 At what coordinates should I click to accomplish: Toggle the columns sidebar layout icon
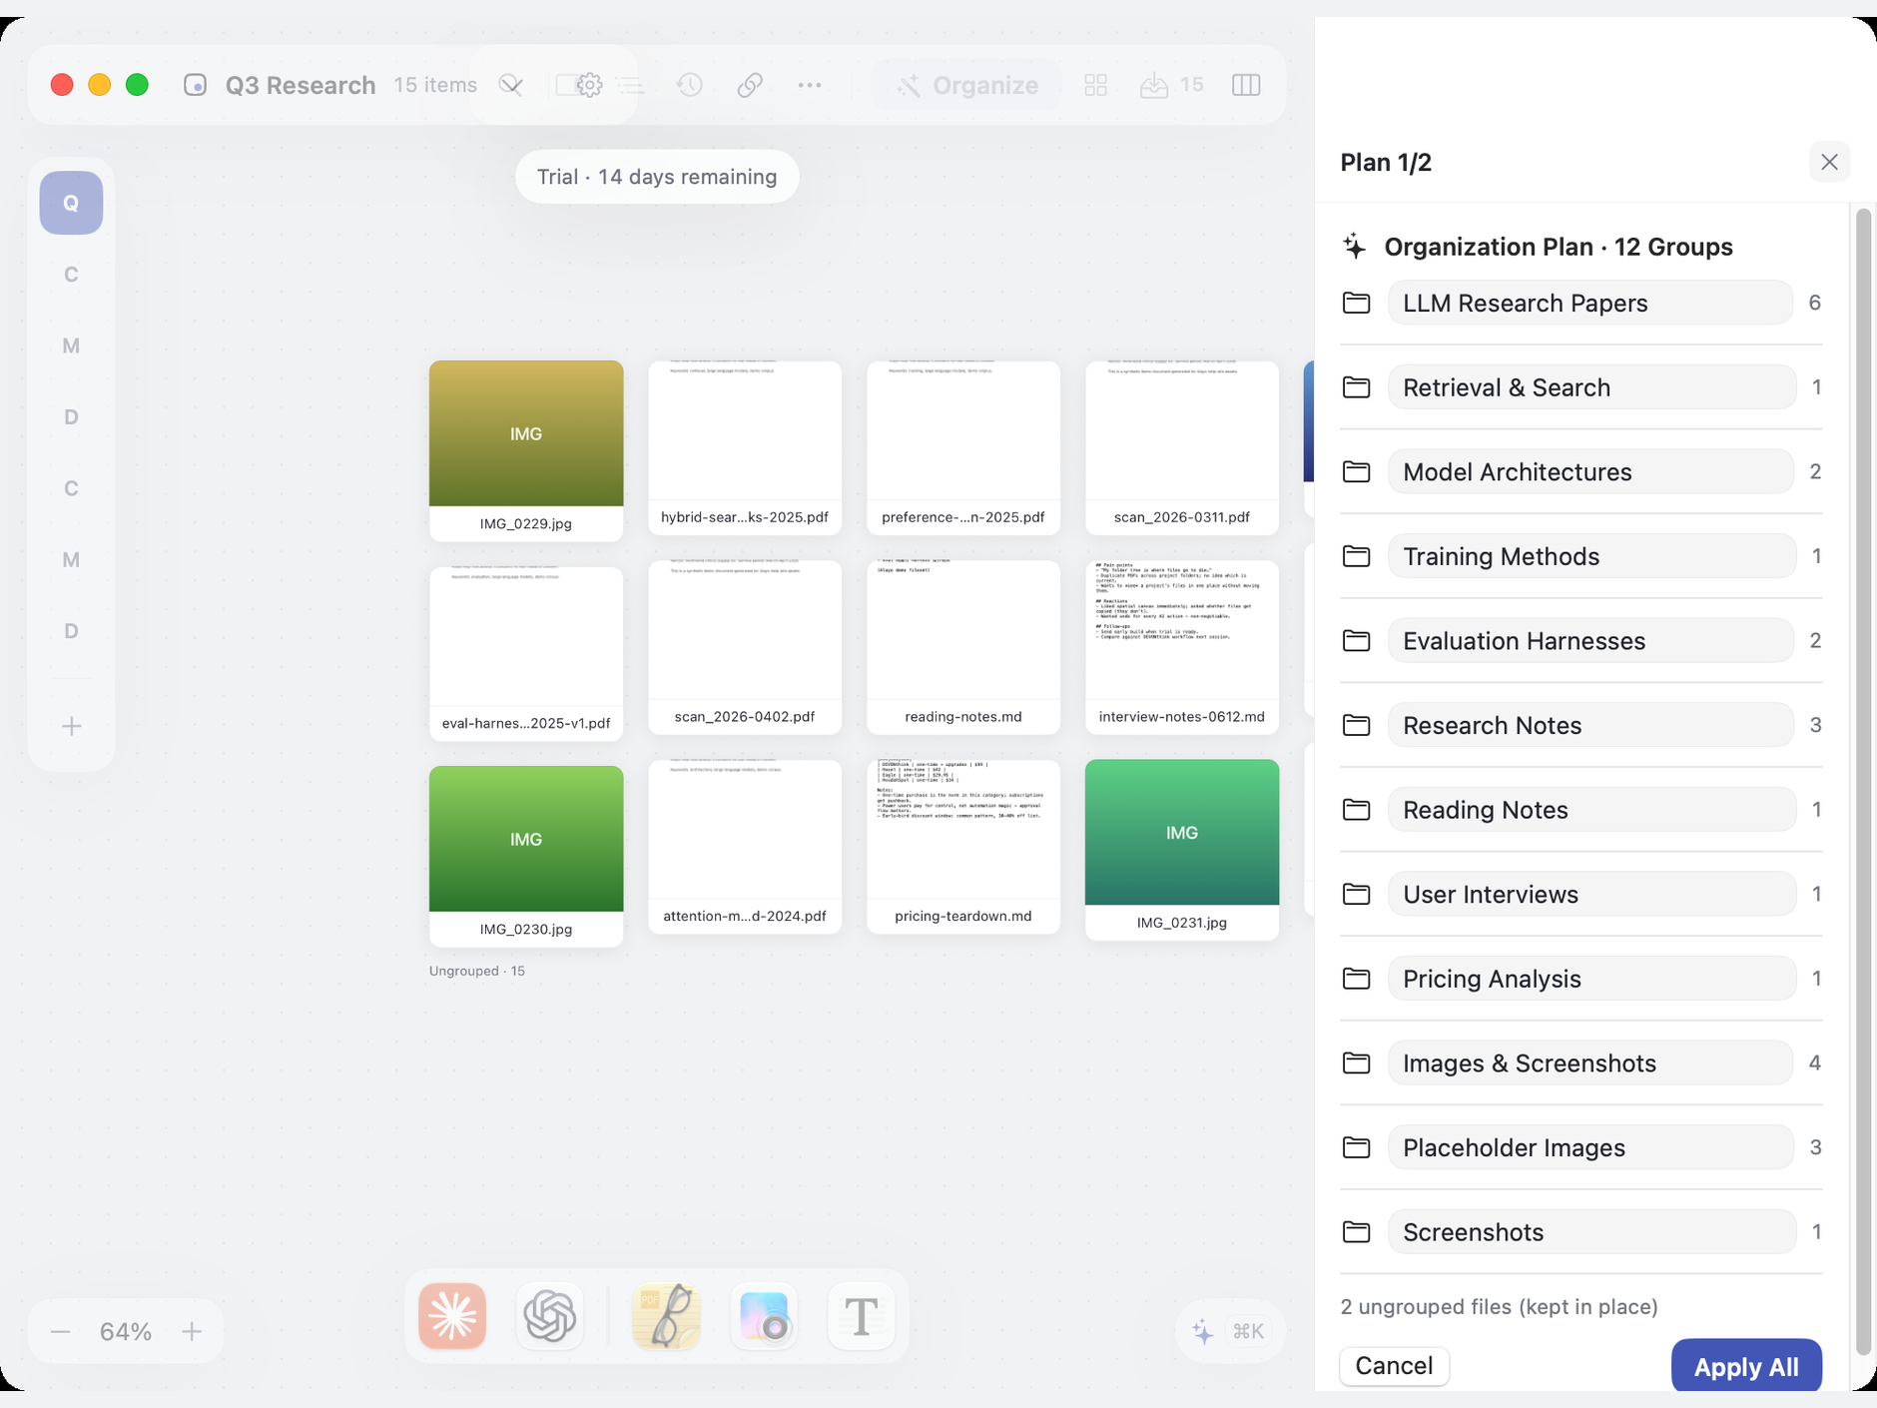1246,85
